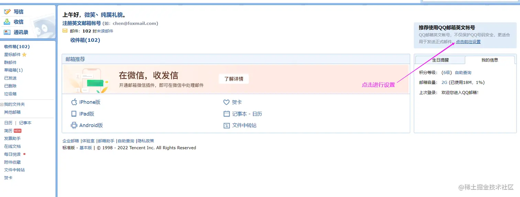Open the 星标邮件 folder

(x=12, y=54)
